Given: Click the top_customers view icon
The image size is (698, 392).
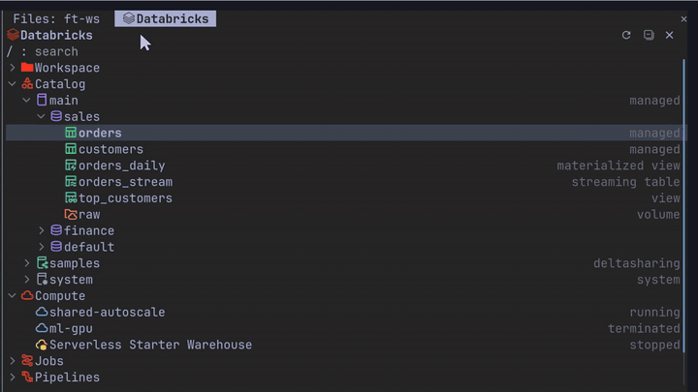Looking at the screenshot, I should point(71,197).
